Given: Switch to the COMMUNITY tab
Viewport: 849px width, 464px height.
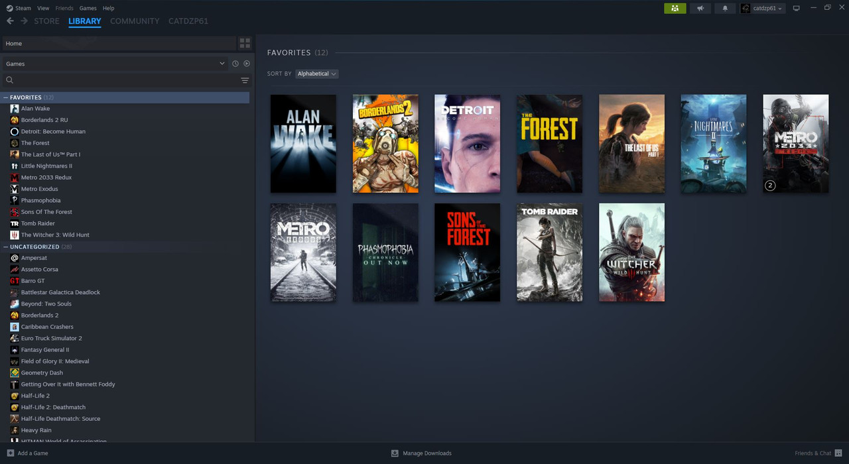Looking at the screenshot, I should click(135, 21).
